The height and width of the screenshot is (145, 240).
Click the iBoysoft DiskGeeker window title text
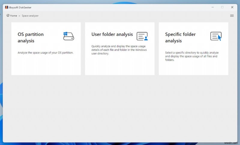point(20,7)
